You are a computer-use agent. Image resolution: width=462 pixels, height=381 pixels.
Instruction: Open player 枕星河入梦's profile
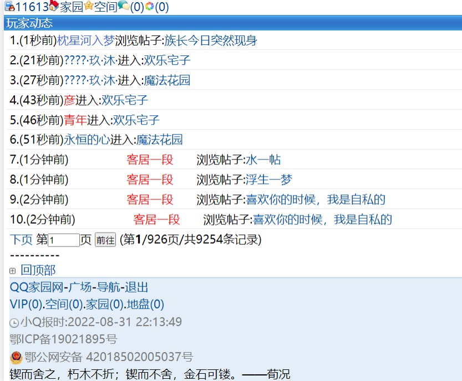coord(85,40)
